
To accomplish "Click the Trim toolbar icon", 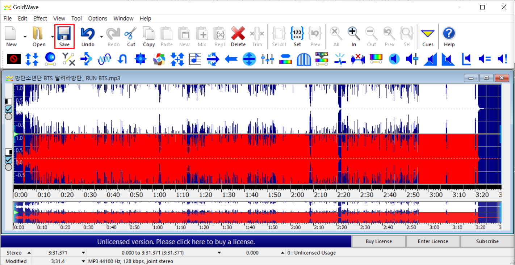I will coord(257,36).
